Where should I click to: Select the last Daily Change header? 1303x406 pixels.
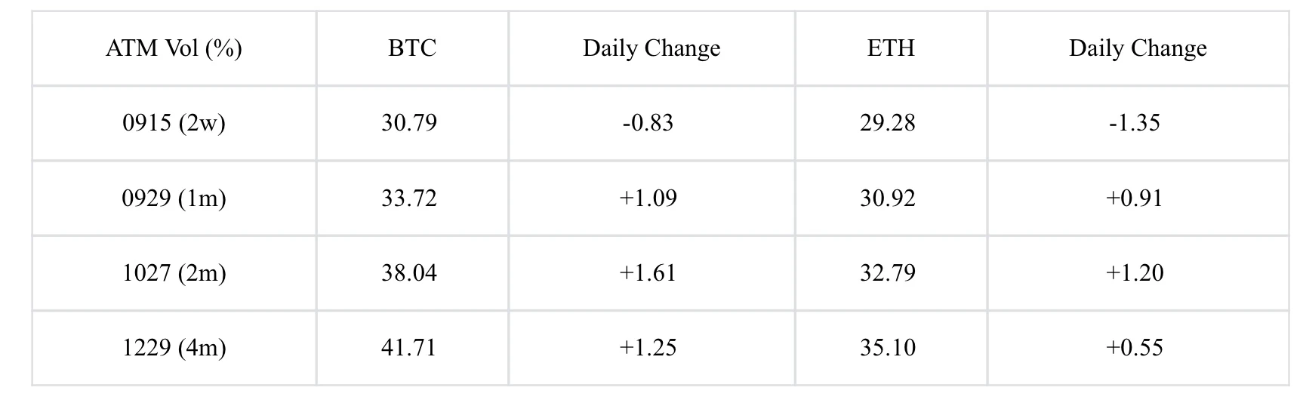(1137, 48)
